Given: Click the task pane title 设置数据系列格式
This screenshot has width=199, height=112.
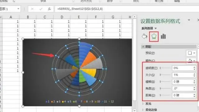Looking at the screenshot, I should pyautogui.click(x=160, y=21).
